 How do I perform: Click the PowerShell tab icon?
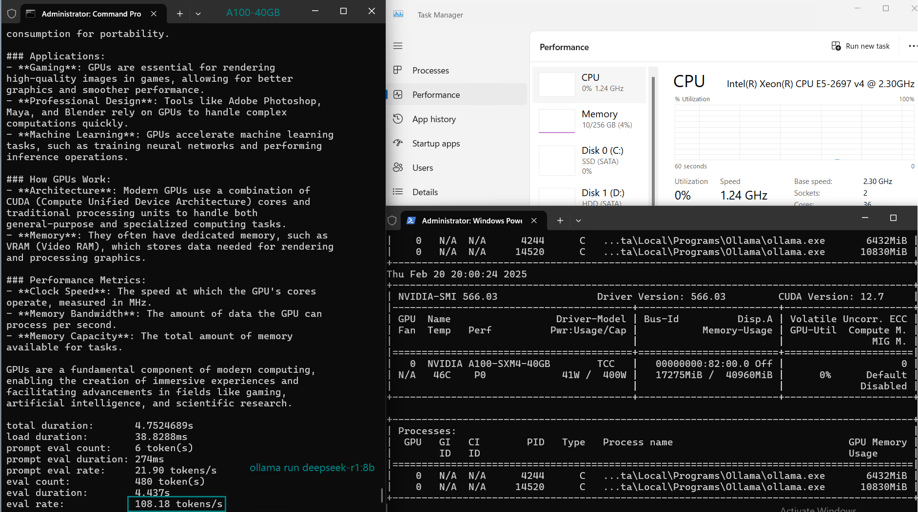point(411,220)
